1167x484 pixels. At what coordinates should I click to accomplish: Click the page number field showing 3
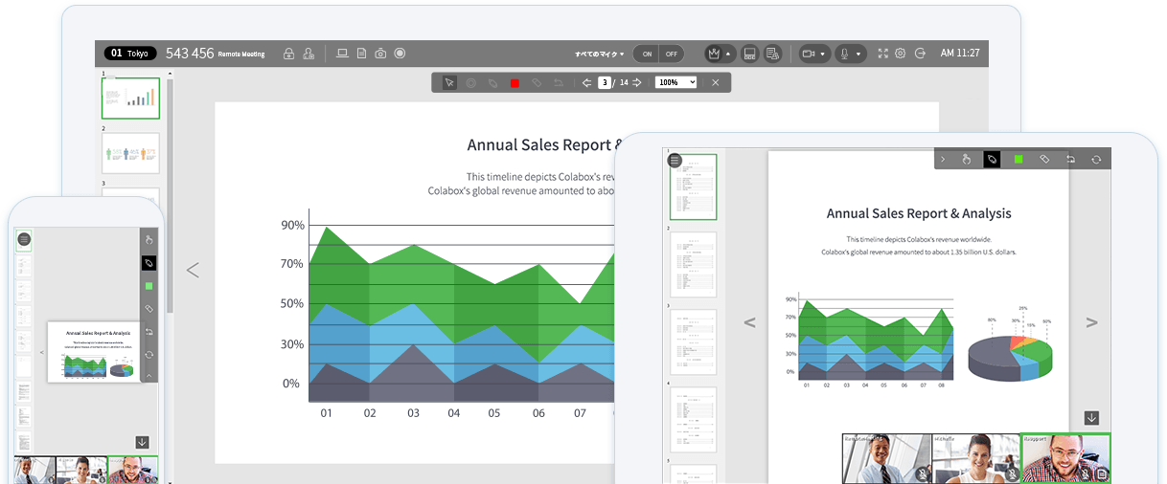click(x=605, y=82)
